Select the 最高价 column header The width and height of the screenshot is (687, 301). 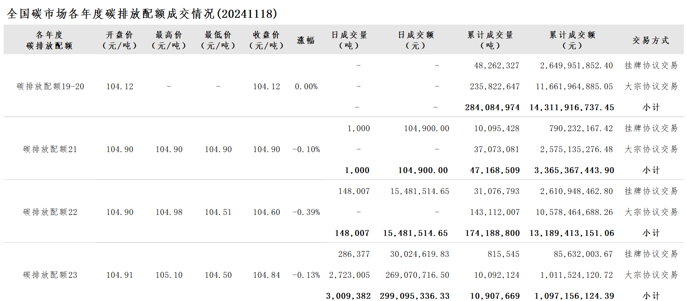tap(169, 40)
